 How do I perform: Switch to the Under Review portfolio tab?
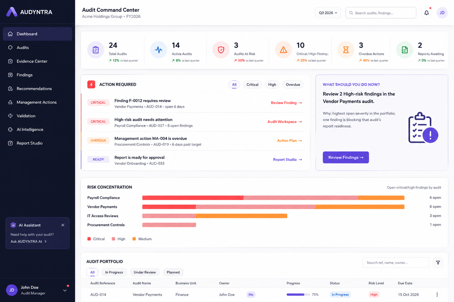(x=145, y=272)
